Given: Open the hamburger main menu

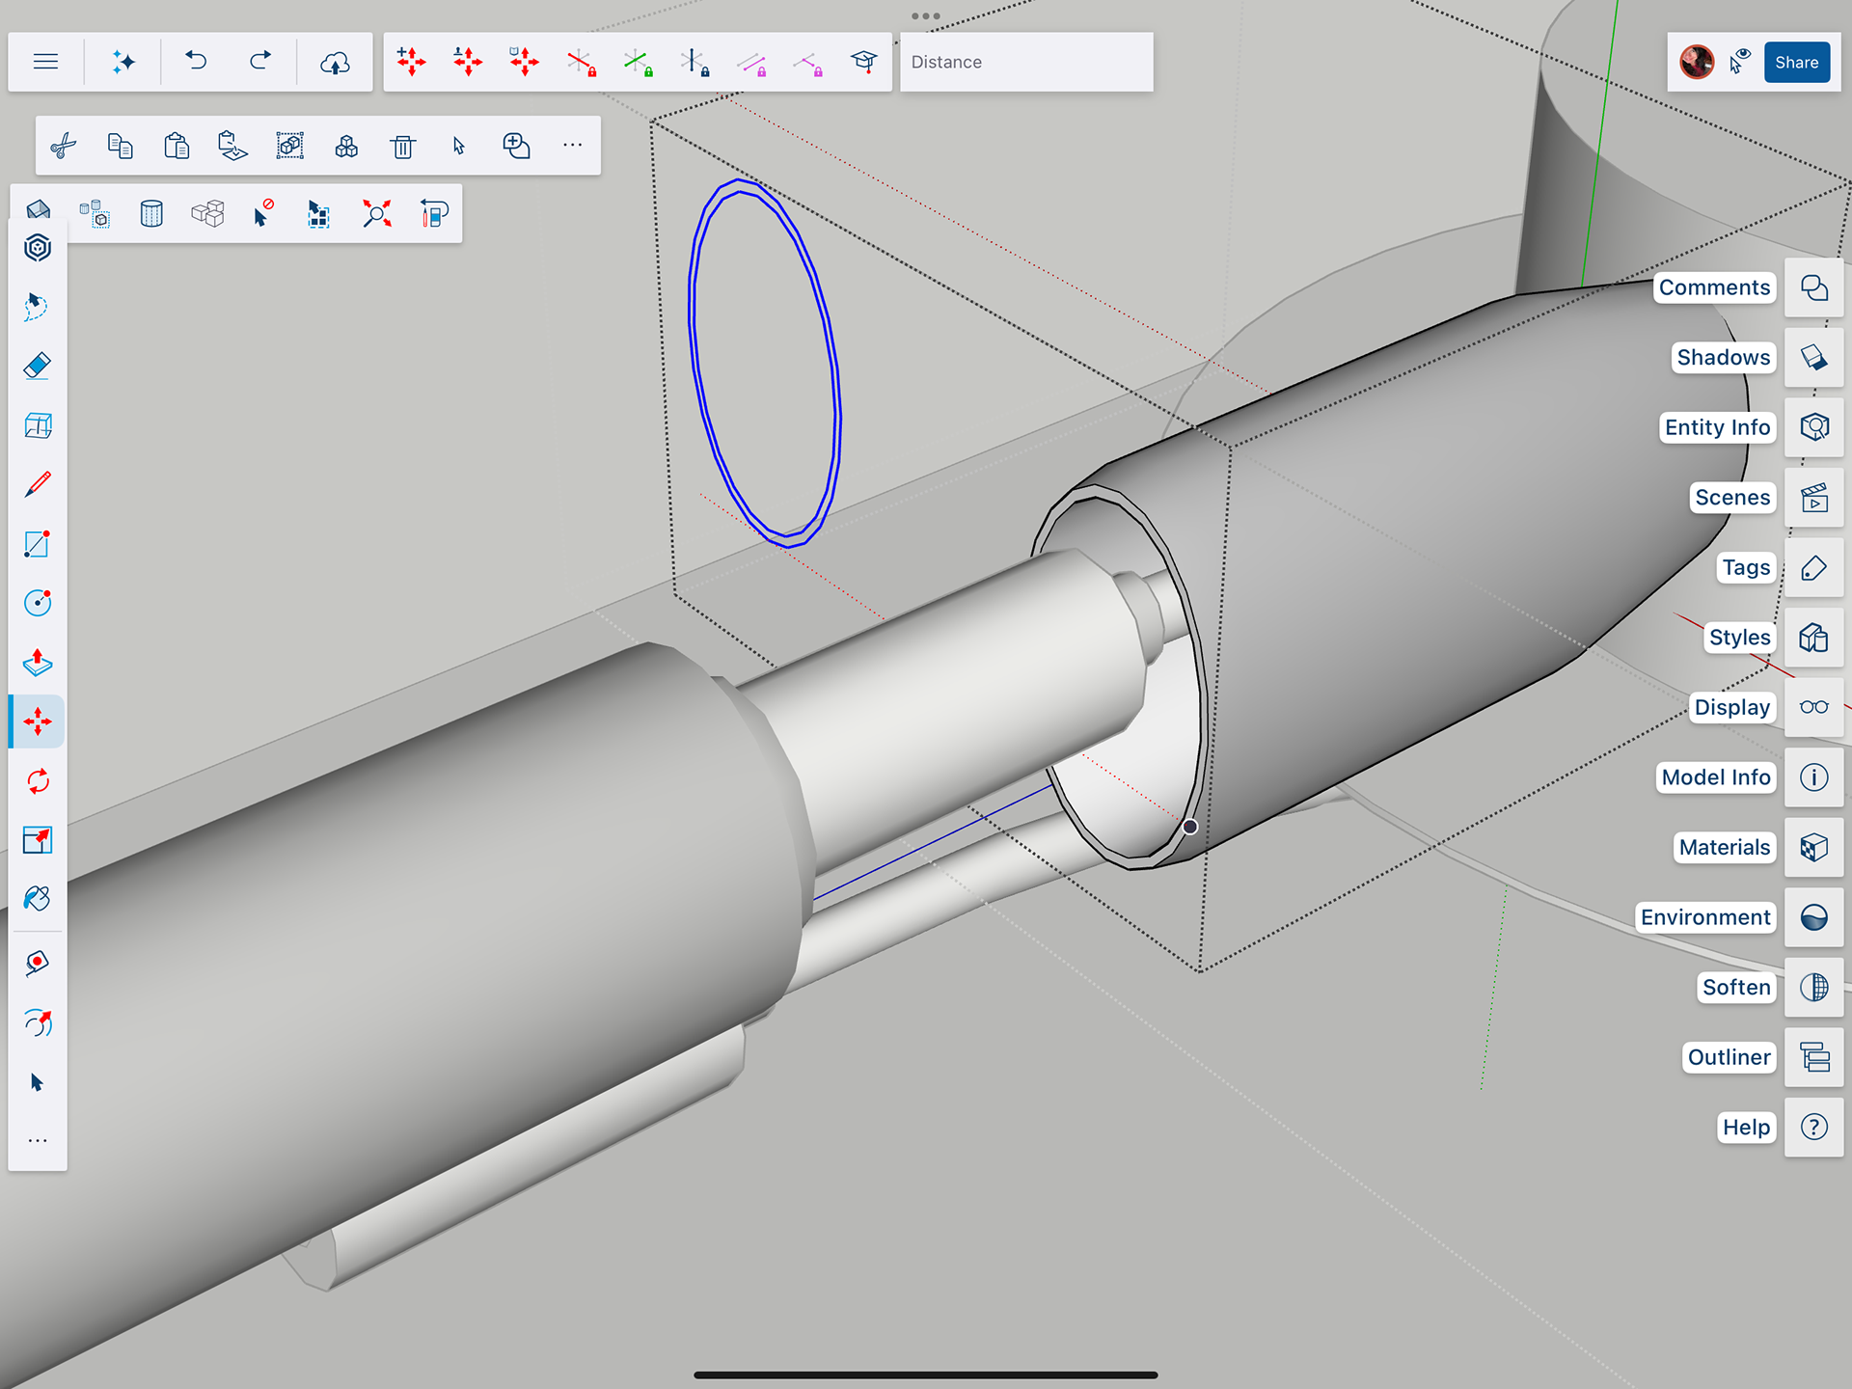Looking at the screenshot, I should 45,63.
